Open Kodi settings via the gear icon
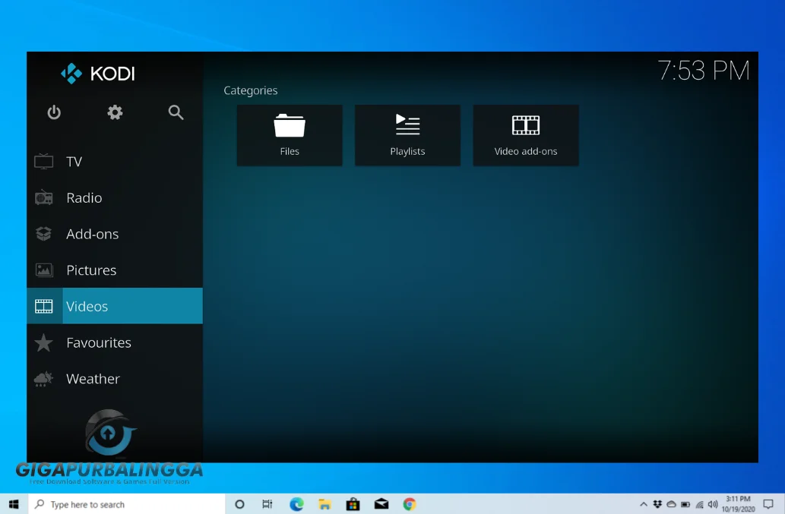The height and width of the screenshot is (514, 785). [115, 112]
